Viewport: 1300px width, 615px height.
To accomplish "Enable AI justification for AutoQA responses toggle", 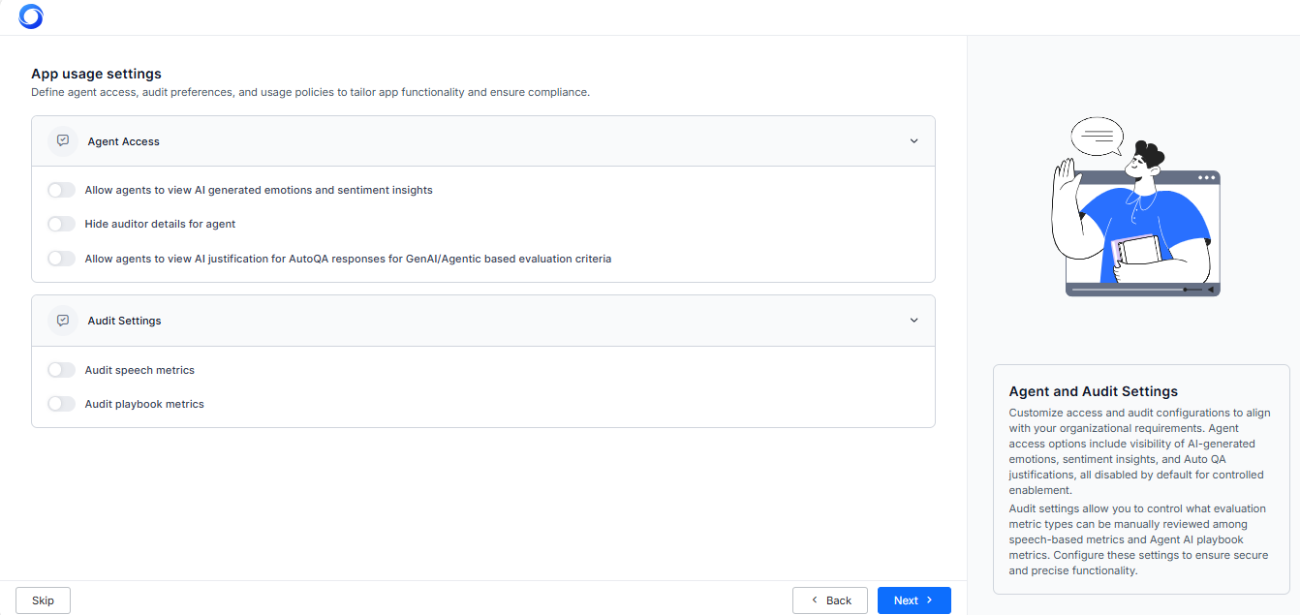I will click(x=61, y=259).
